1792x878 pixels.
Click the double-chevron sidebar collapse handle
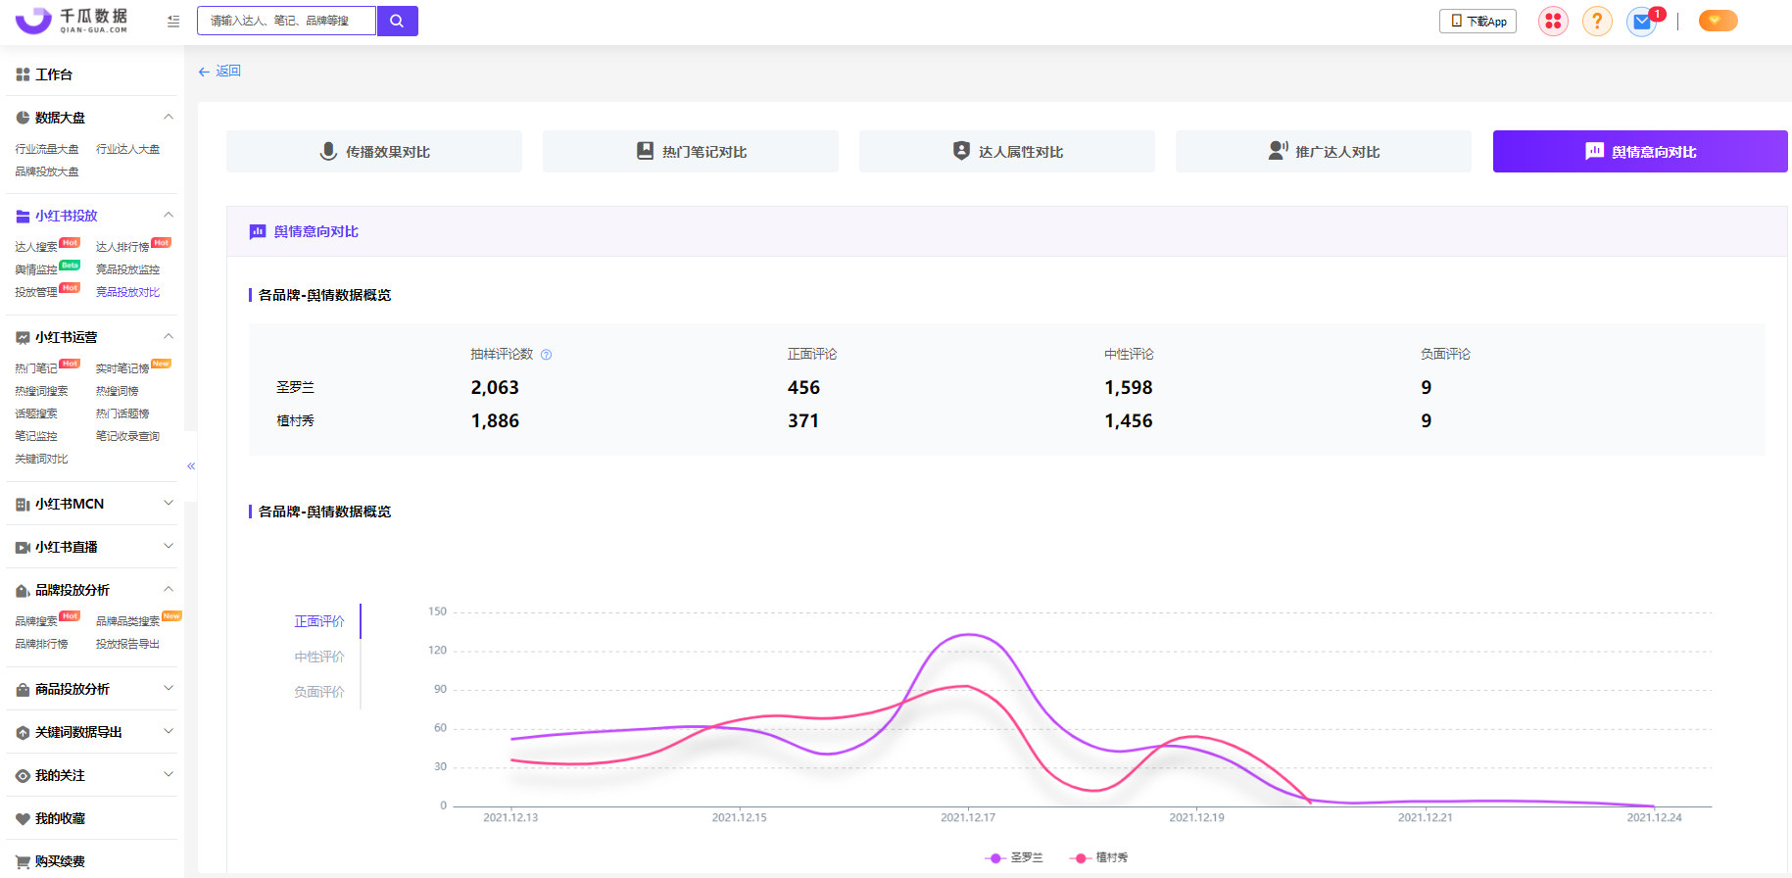pyautogui.click(x=191, y=466)
